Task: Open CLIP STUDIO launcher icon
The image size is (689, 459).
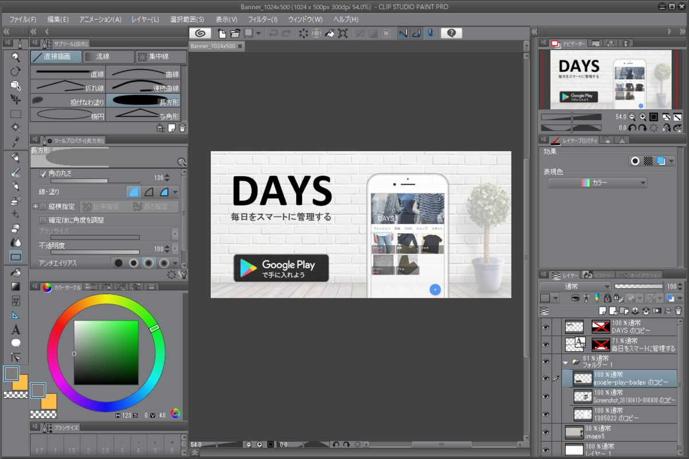Action: pyautogui.click(x=200, y=33)
